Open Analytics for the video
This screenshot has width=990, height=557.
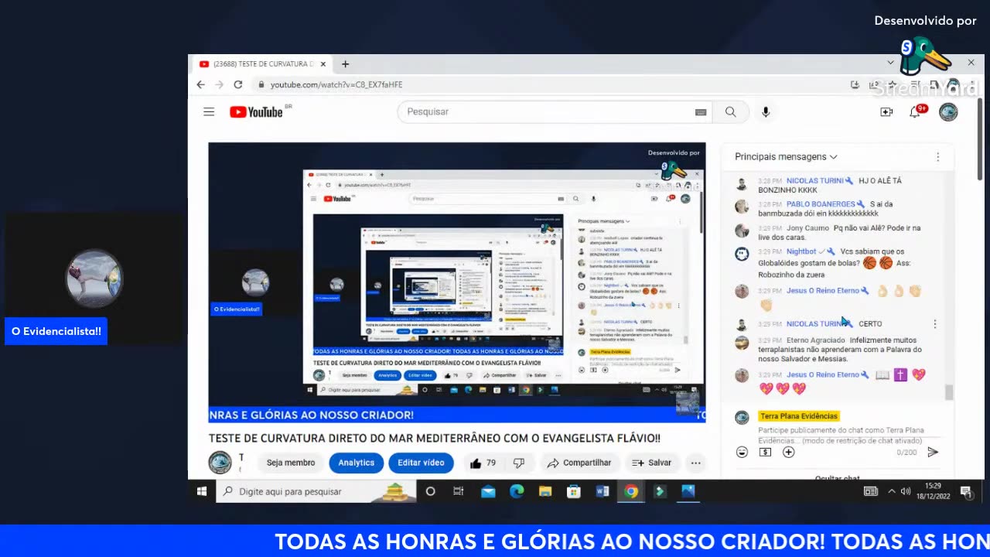coord(357,463)
